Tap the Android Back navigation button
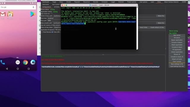This screenshot has width=190, height=107. [7, 69]
